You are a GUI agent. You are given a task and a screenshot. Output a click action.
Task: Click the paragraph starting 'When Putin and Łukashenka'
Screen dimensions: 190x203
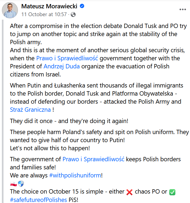tap(96, 98)
